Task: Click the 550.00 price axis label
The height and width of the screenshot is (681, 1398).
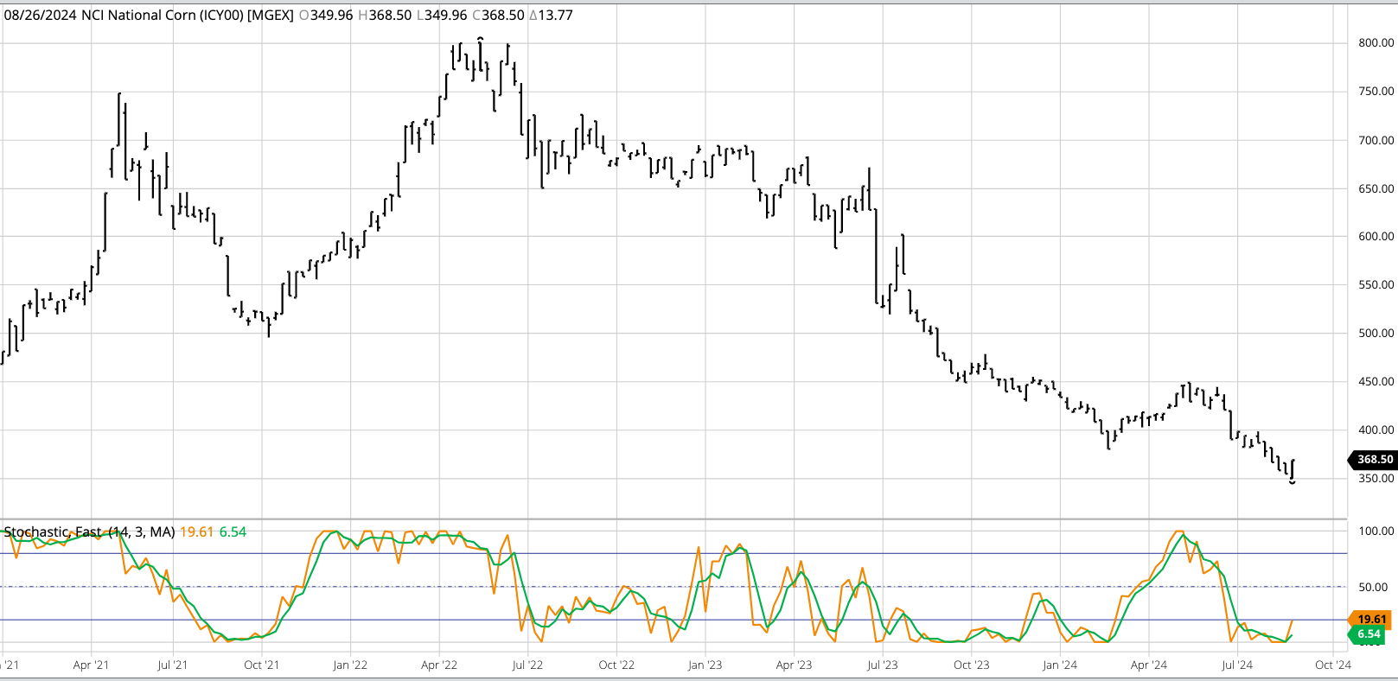Action: [x=1376, y=285]
